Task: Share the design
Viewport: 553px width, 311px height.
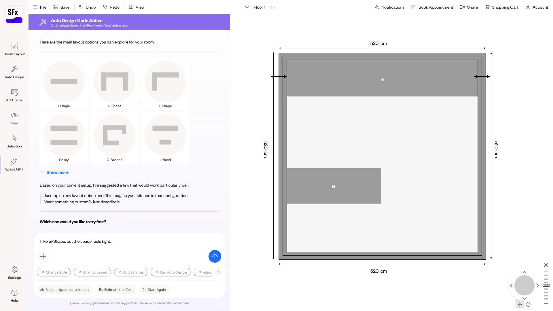Action: tap(469, 7)
